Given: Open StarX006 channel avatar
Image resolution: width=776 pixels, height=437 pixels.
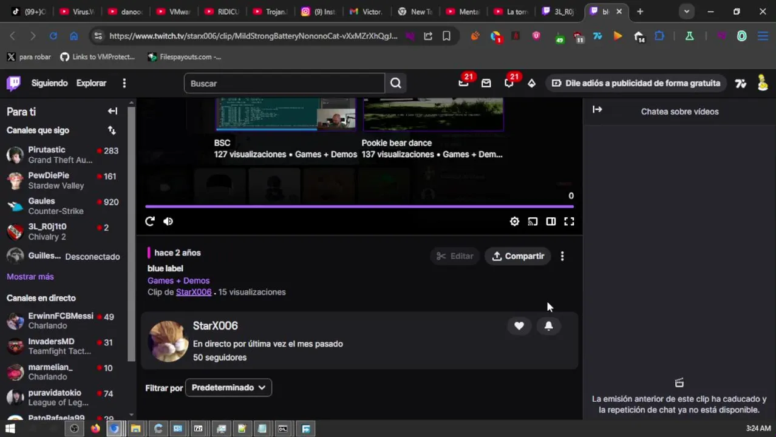Looking at the screenshot, I should pyautogui.click(x=168, y=342).
